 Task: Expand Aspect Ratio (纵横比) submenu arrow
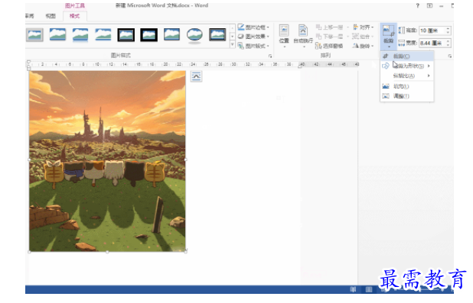[x=429, y=76]
